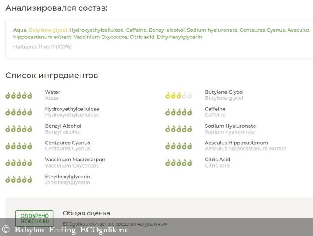Click the rating icons beside Benzyl Alcohol
This screenshot has width=313, height=236.
tap(19, 129)
